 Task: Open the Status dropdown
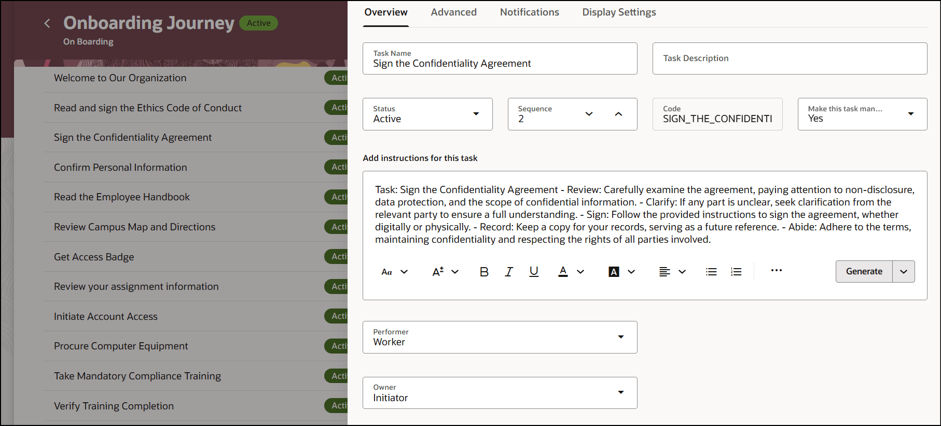[427, 114]
